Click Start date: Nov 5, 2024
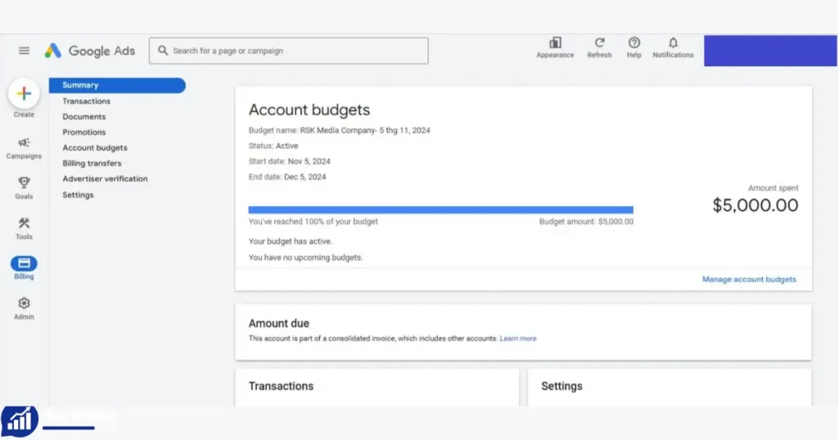The width and height of the screenshot is (838, 440). click(289, 161)
